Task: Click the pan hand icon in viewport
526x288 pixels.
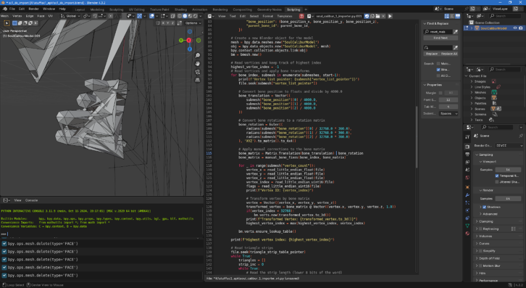Action: pyautogui.click(x=197, y=64)
